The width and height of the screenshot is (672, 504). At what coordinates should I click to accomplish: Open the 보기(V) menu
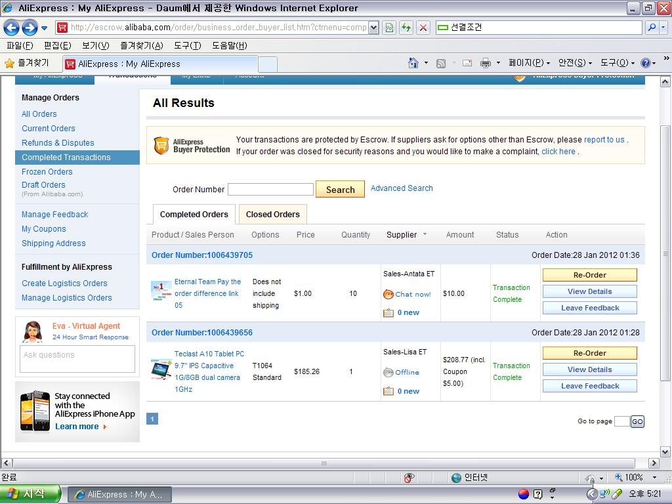click(96, 45)
